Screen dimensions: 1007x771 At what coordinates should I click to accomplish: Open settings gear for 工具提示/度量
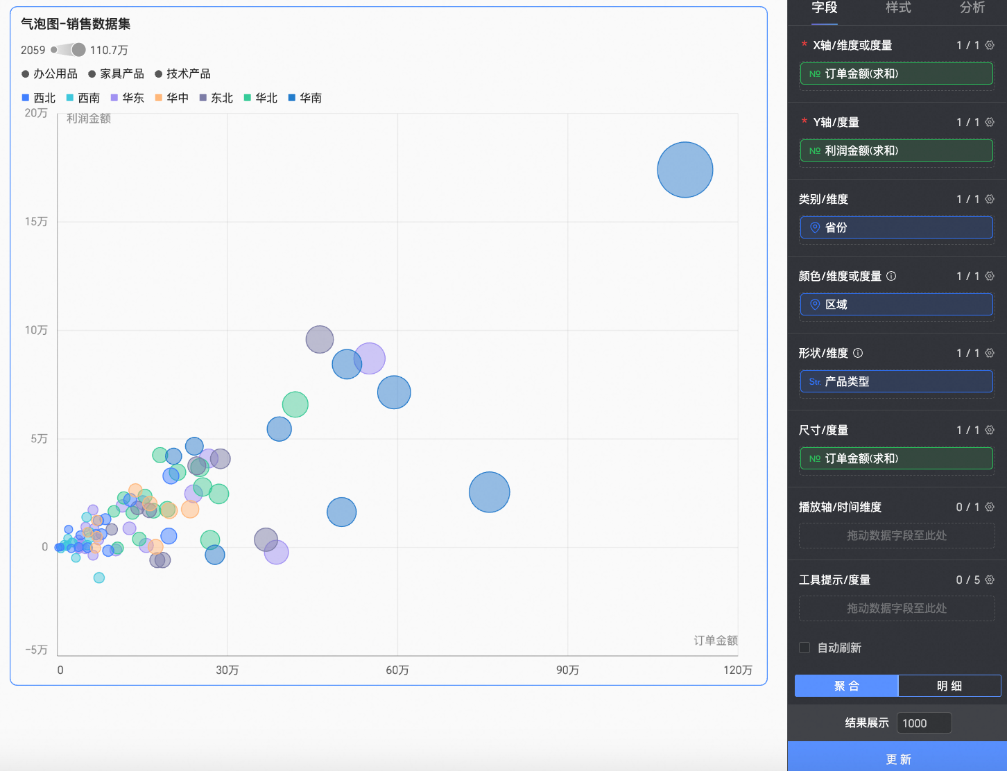[x=990, y=580]
